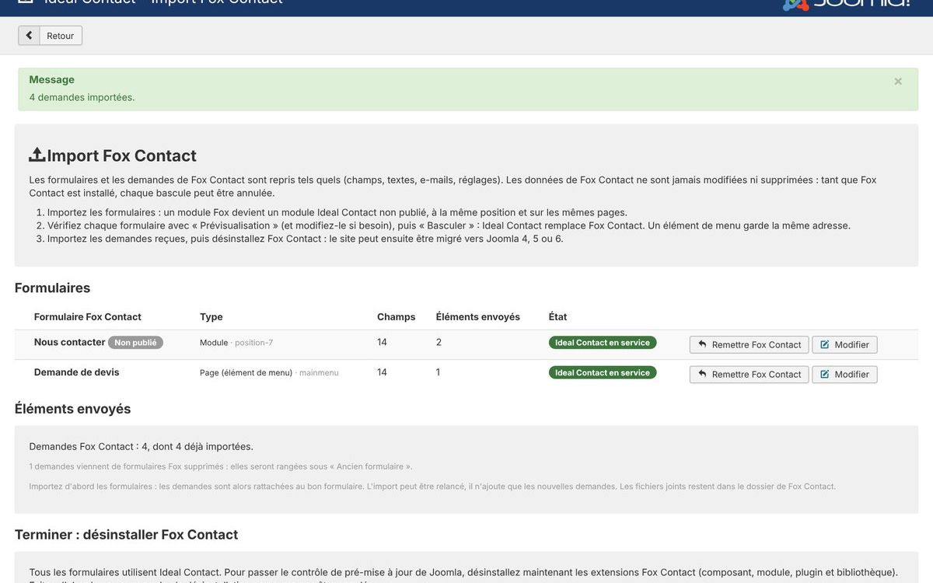Viewport: 933px width, 583px height.
Task: Click the Joomla logo in the header
Action: click(846, 4)
